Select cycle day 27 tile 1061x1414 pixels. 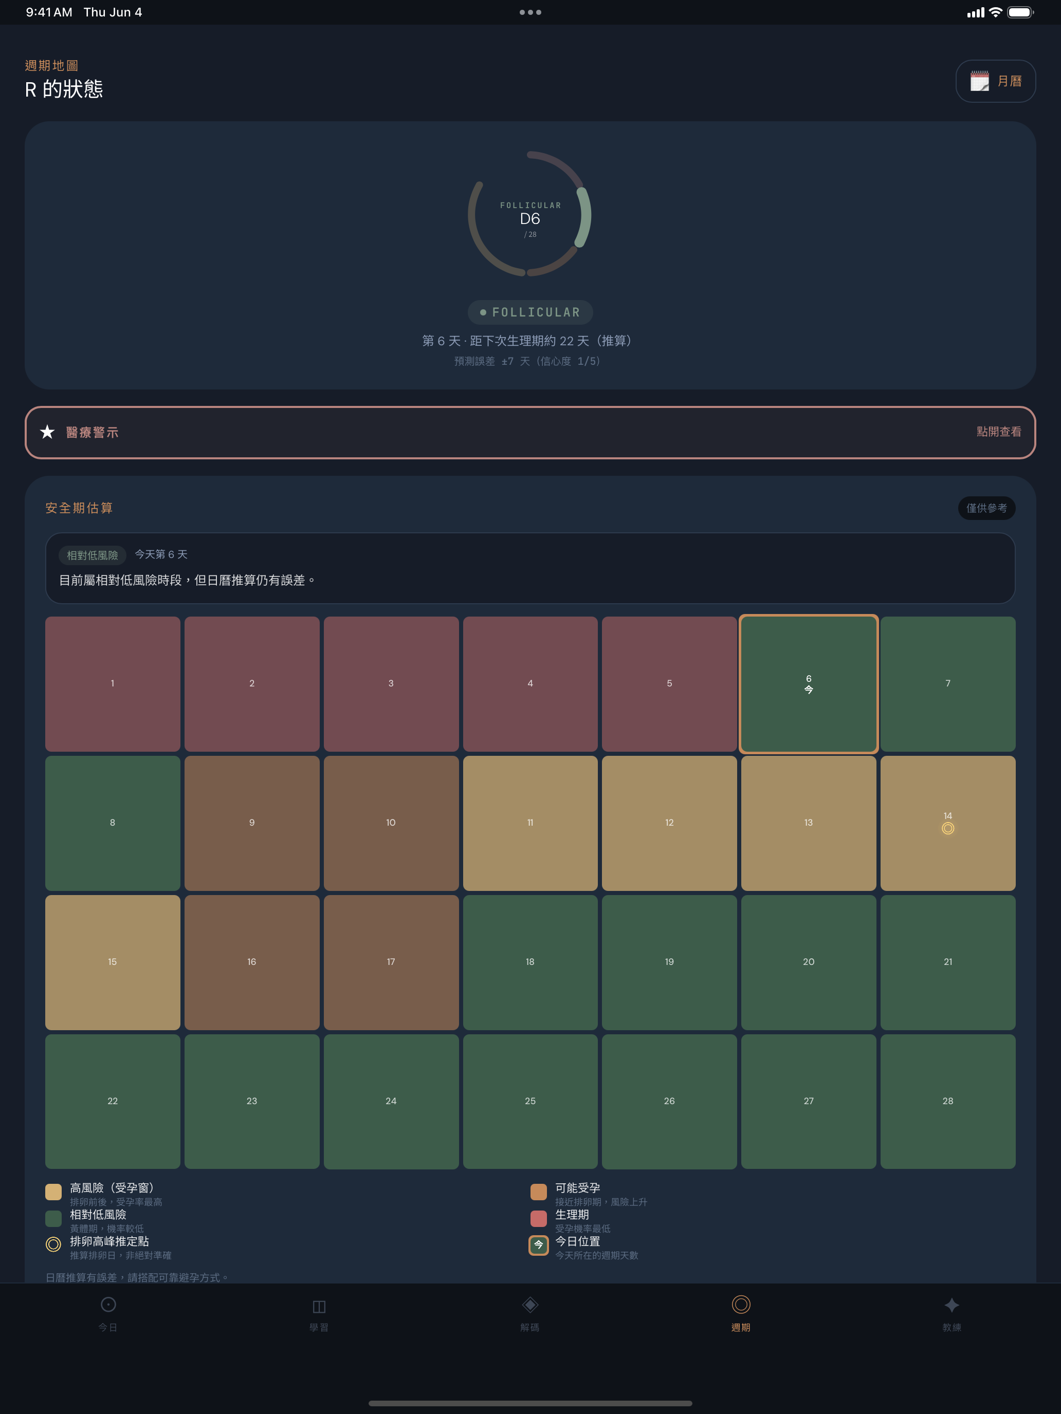tap(809, 1102)
